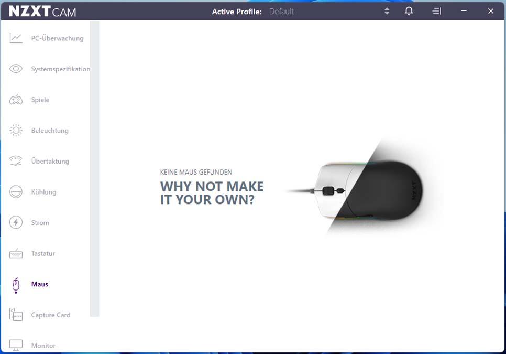The width and height of the screenshot is (506, 354).
Task: Click the Übertaktung gauge icon
Action: point(16,161)
